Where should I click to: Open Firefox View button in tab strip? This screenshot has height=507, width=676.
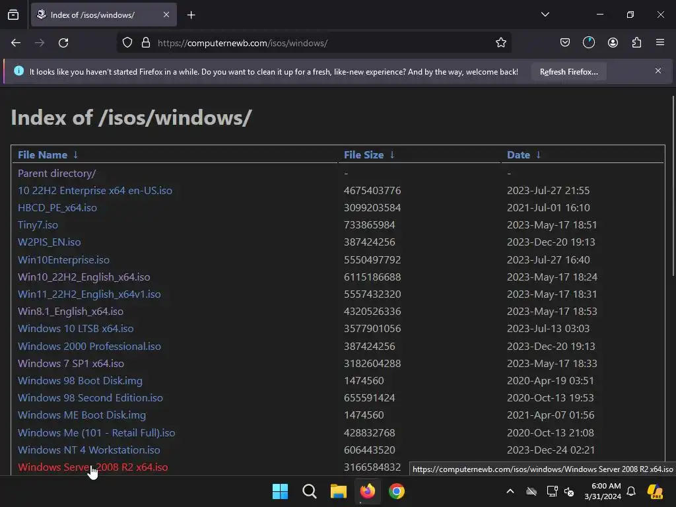pos(13,15)
